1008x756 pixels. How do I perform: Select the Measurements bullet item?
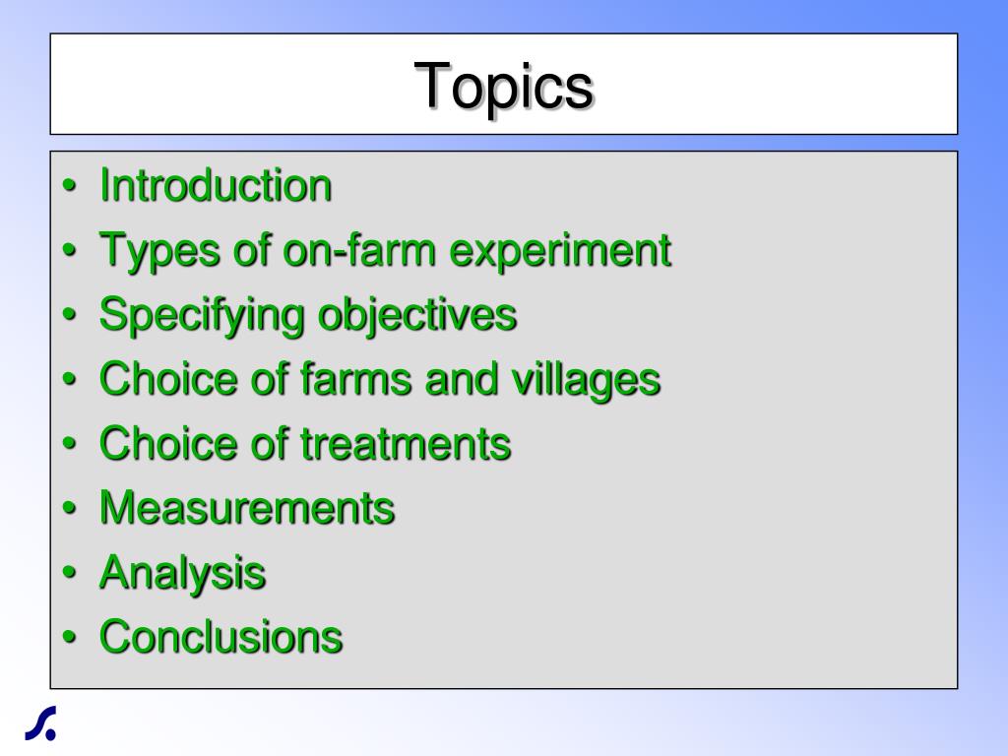tap(247, 508)
